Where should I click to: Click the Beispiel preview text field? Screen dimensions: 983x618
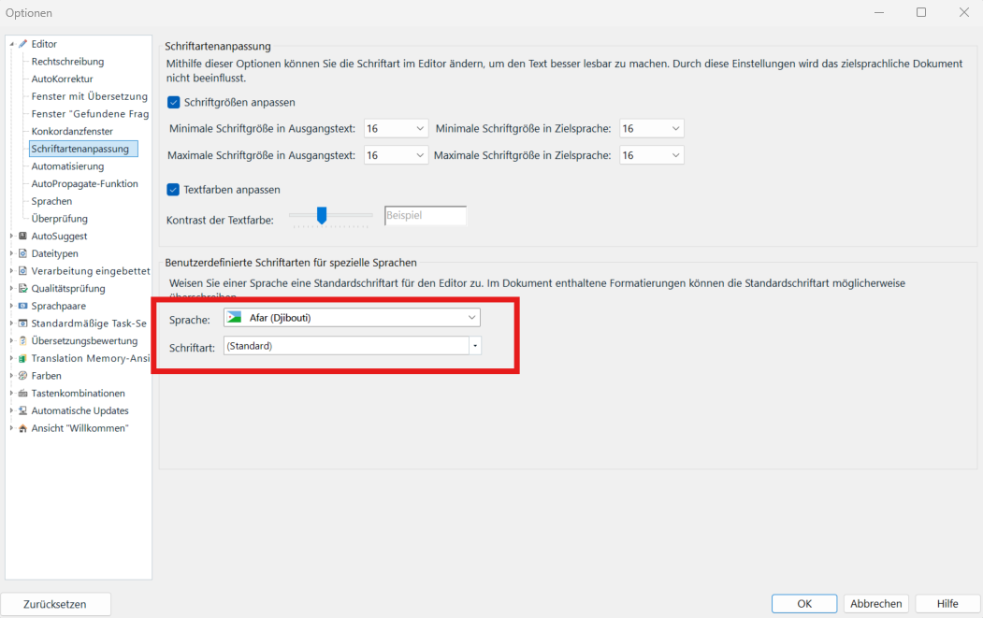point(425,215)
